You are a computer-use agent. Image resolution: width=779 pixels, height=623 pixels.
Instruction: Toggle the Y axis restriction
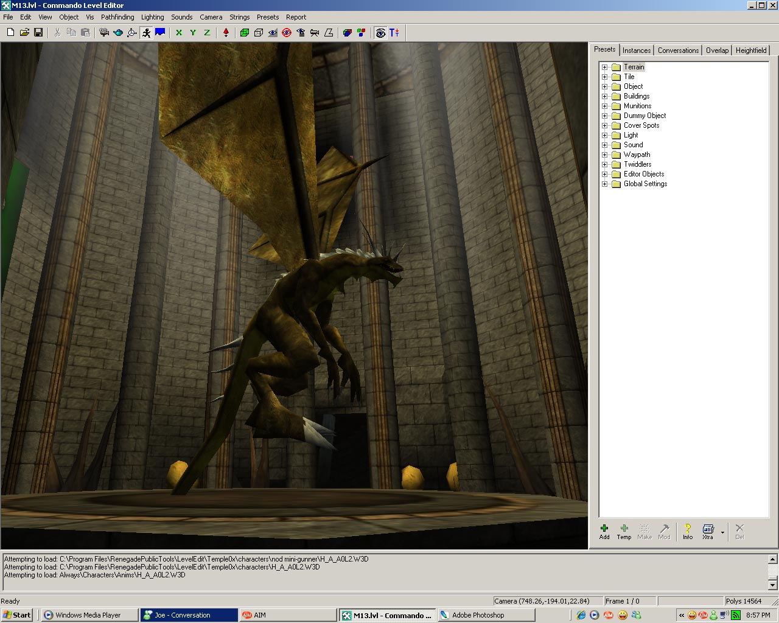[193, 33]
